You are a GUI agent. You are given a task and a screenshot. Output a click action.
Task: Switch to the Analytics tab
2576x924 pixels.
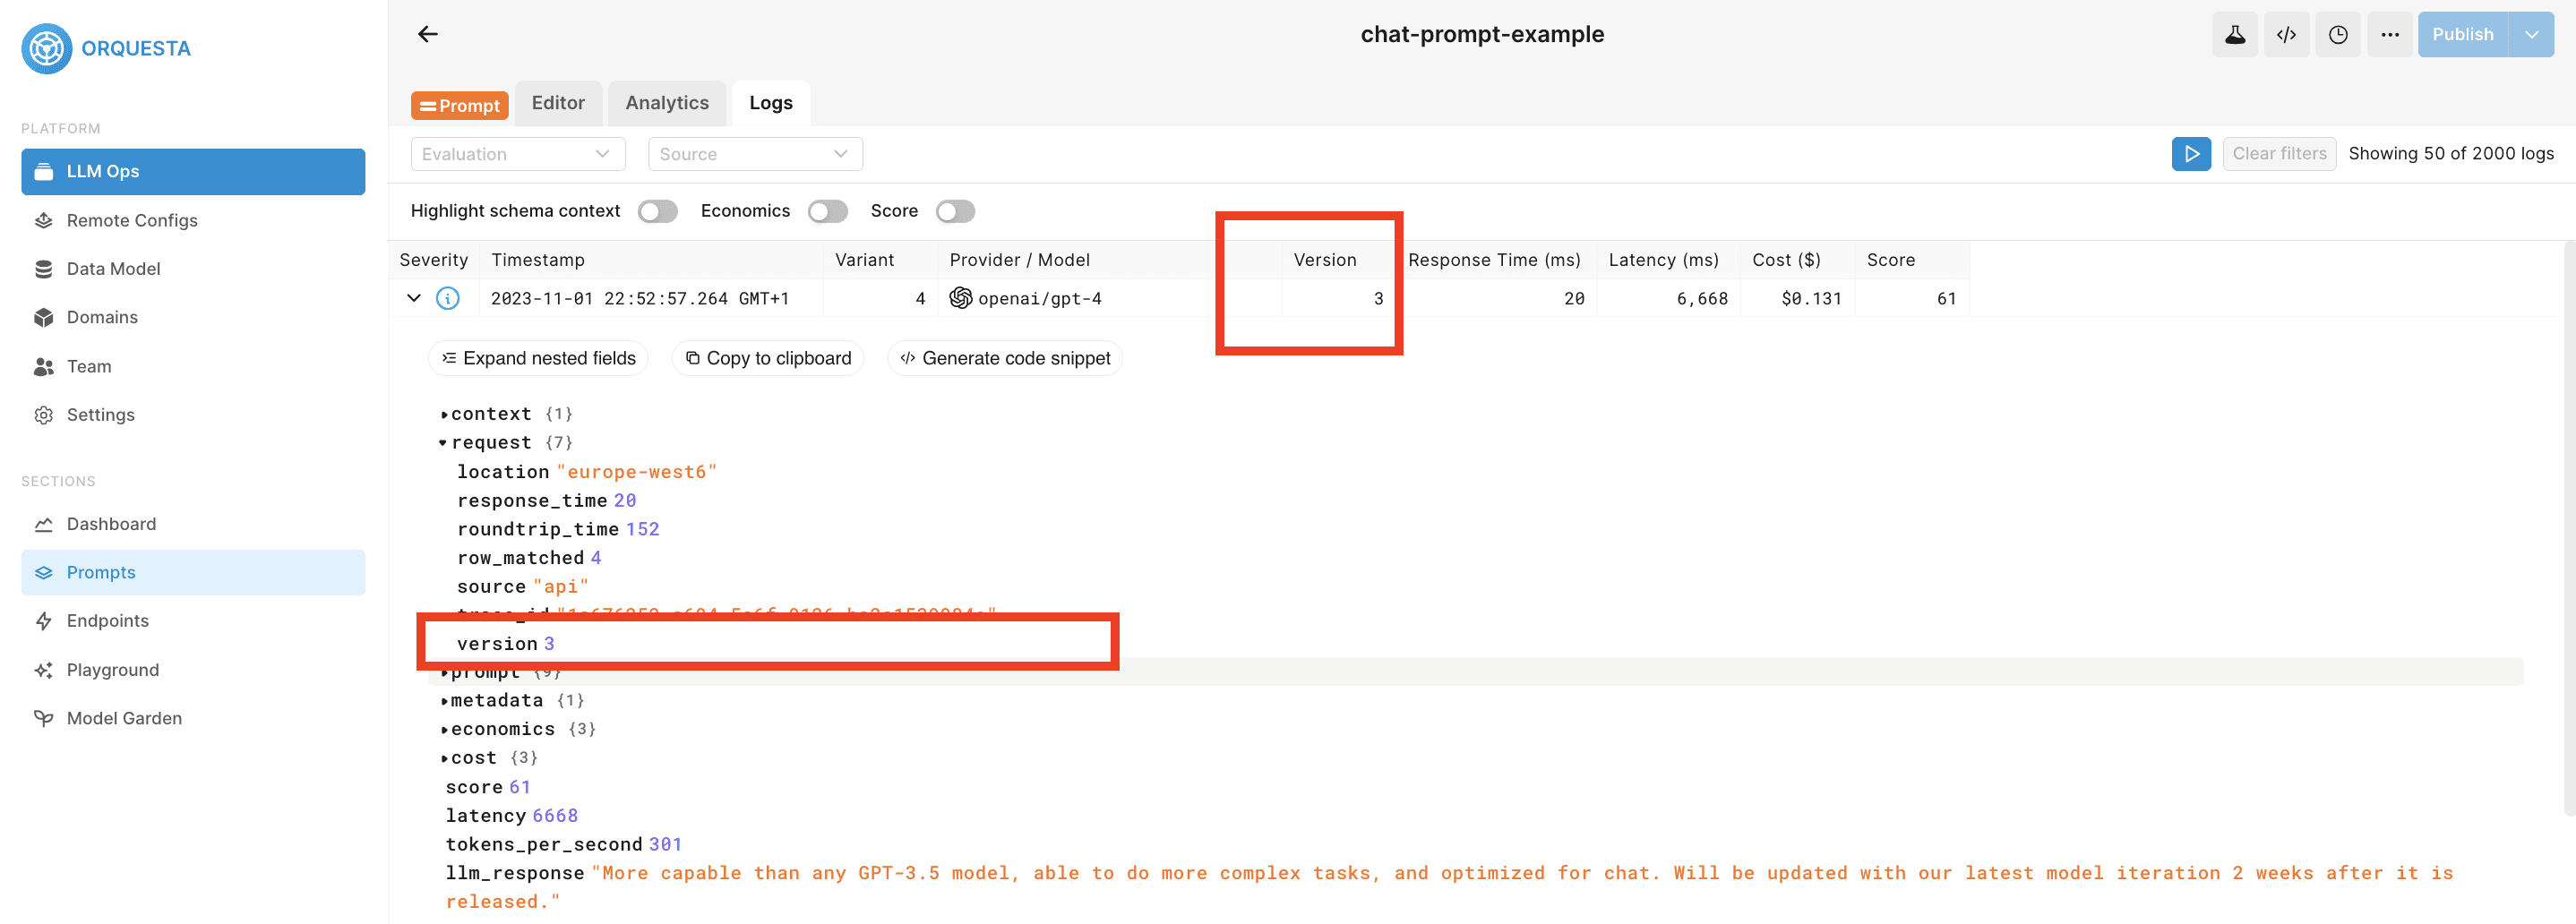tap(667, 103)
